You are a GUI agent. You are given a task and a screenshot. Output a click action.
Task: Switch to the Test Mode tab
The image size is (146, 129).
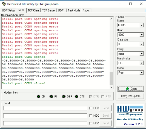coord(74,10)
